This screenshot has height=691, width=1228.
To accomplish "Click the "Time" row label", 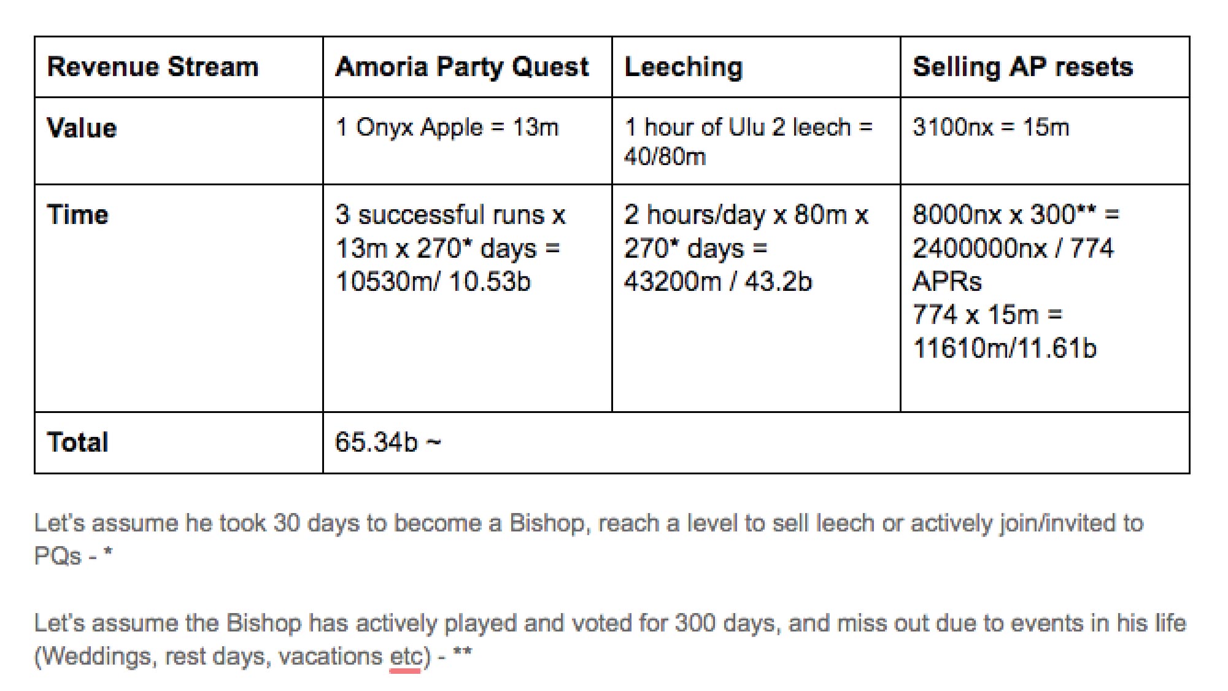I will [78, 215].
